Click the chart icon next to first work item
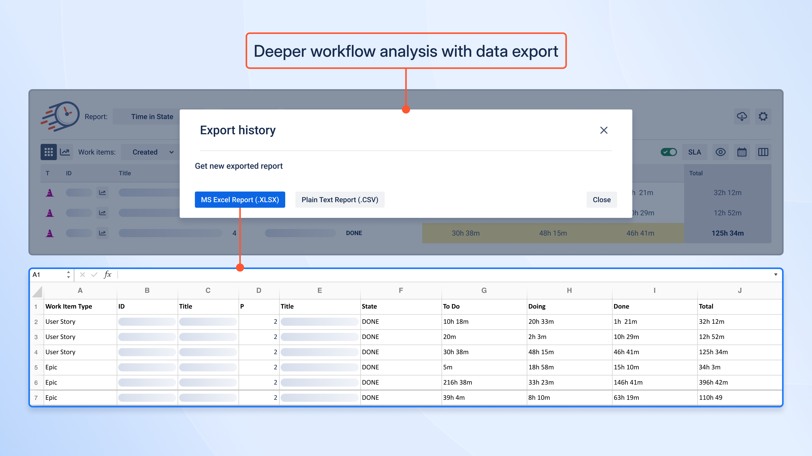Viewport: 812px width, 456px height. pos(103,192)
